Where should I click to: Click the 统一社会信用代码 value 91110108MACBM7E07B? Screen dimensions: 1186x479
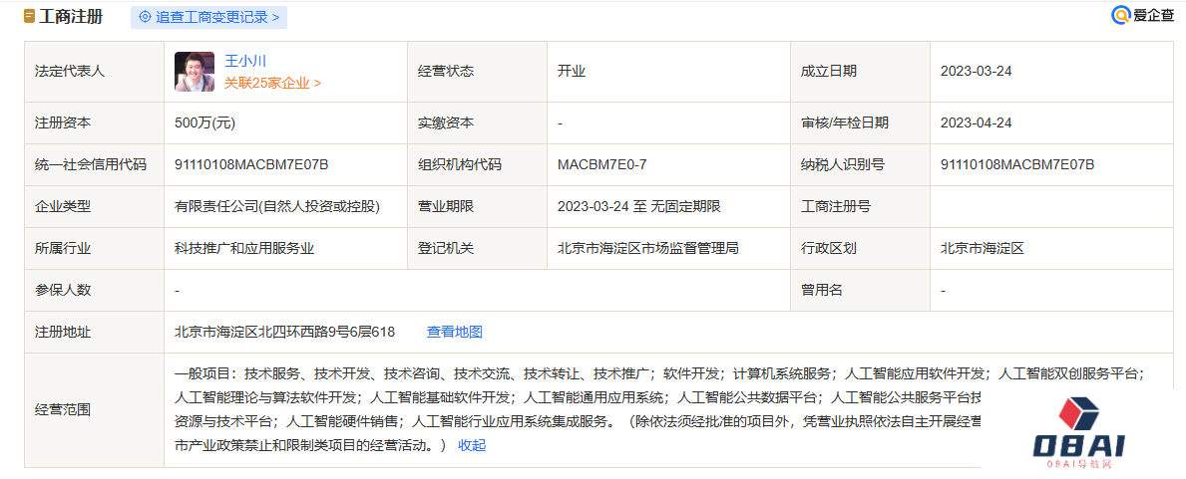(251, 164)
